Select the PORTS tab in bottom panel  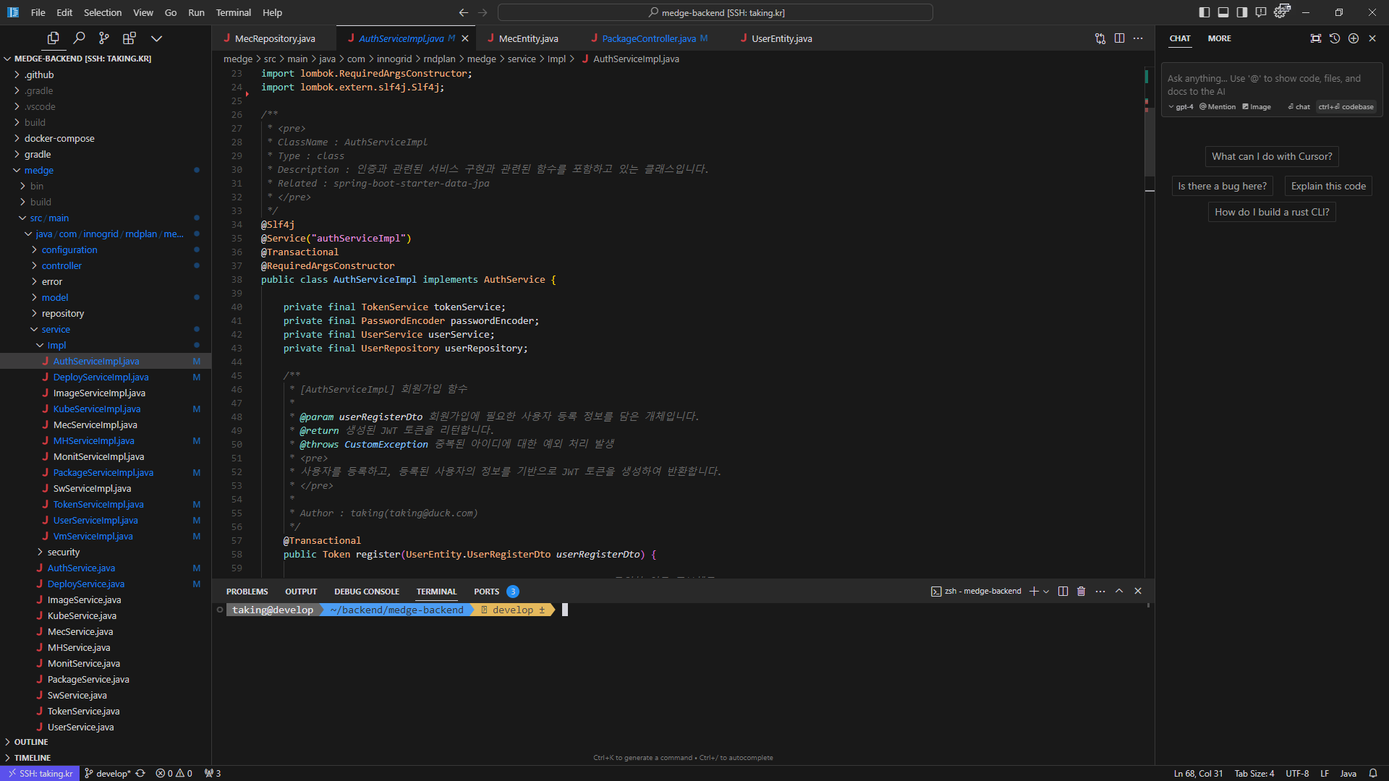pos(487,590)
